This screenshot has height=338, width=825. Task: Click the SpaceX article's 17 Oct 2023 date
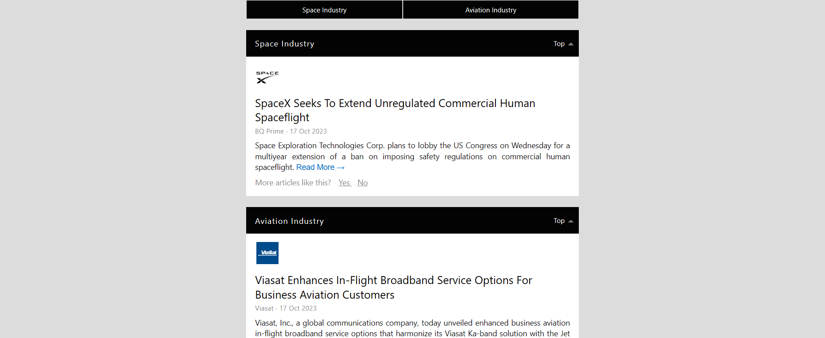coord(308,131)
